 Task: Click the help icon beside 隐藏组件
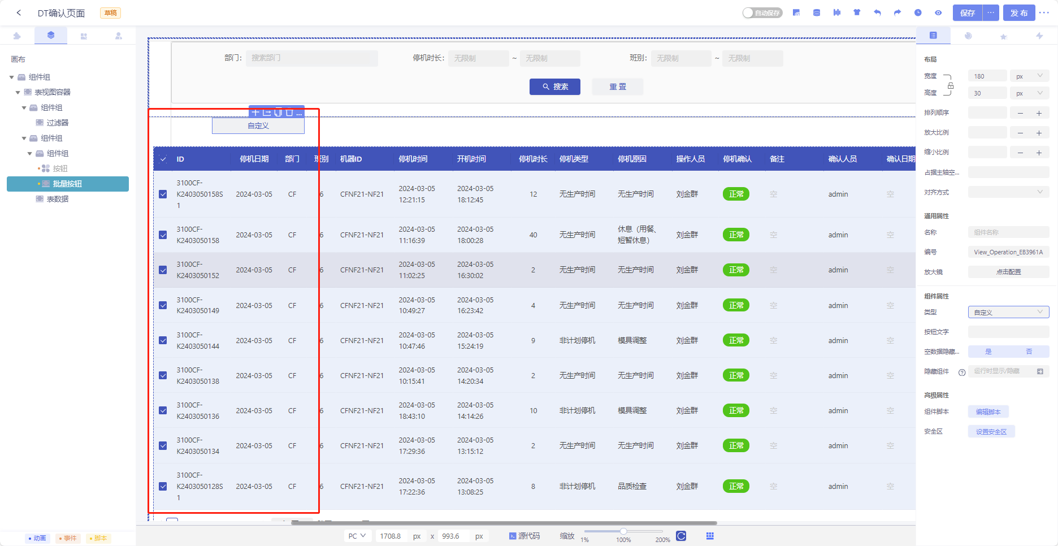(962, 372)
